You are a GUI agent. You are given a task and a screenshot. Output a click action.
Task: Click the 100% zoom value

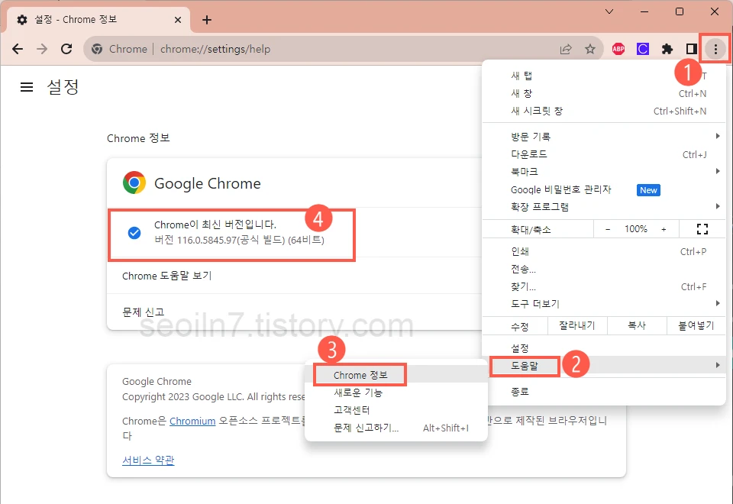636,229
